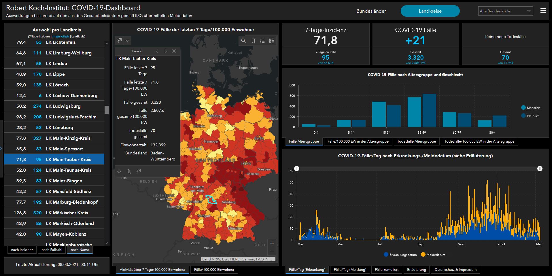Sort the district list by nach Inzidenz

pos(22,250)
